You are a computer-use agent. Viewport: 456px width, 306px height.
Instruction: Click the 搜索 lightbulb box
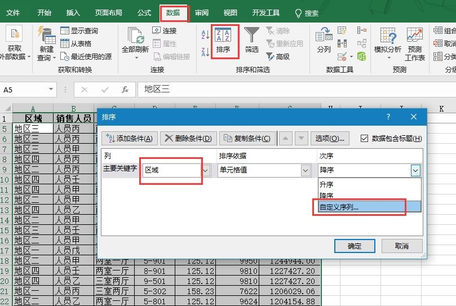point(307,13)
